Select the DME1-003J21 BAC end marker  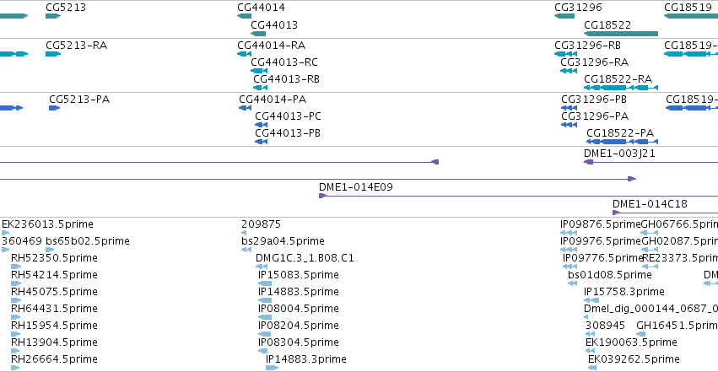(588, 162)
